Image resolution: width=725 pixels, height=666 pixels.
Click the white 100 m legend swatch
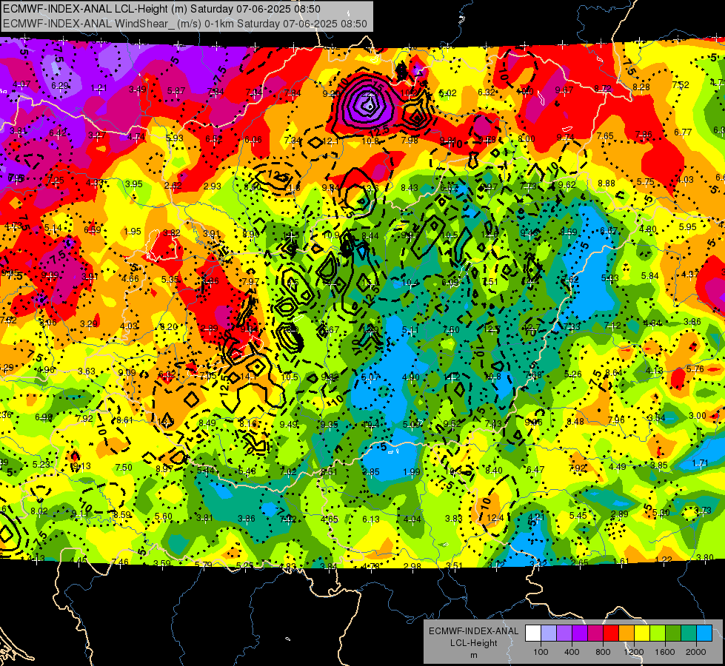pyautogui.click(x=533, y=633)
